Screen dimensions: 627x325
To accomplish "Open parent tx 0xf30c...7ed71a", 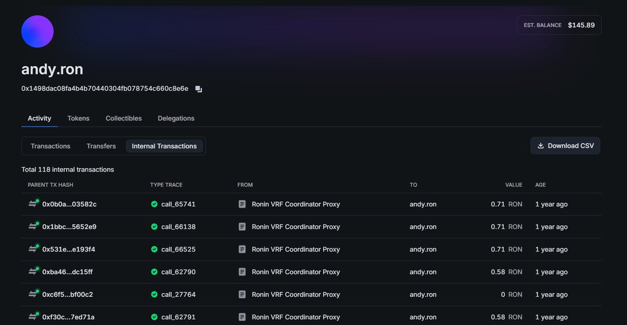I will point(68,317).
